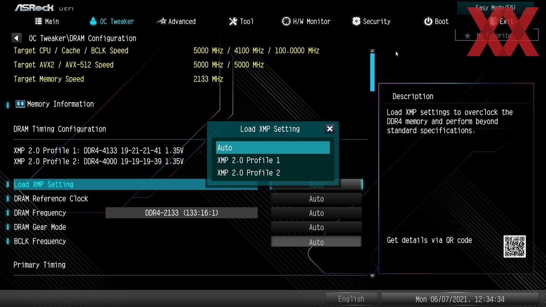Click the Primary Timing heading
Image resolution: width=546 pixels, height=307 pixels.
click(39, 265)
